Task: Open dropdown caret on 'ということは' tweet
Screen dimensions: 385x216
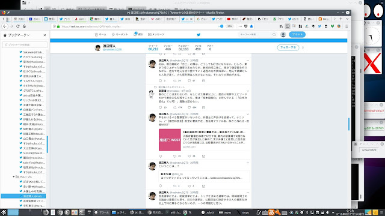Action: 248,163
